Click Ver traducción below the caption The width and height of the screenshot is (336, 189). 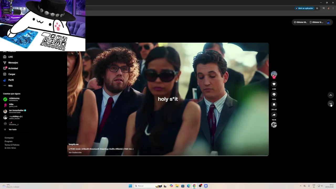(x=75, y=153)
